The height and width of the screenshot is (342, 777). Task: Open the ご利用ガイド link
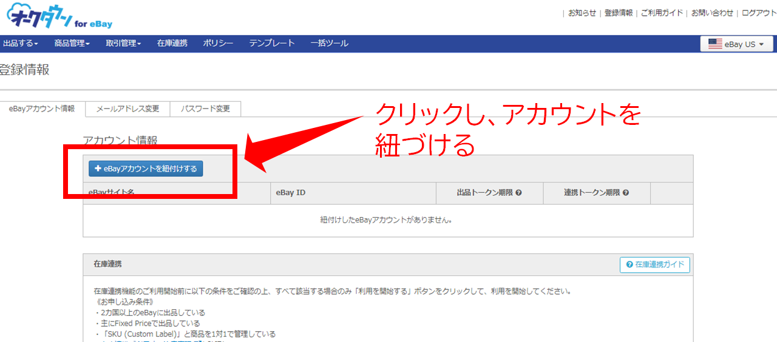(x=662, y=13)
